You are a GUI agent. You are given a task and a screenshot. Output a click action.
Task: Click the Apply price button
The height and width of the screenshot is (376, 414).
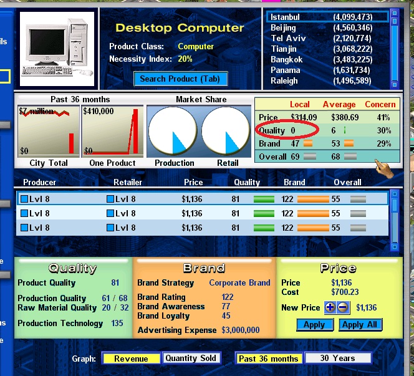pos(314,324)
